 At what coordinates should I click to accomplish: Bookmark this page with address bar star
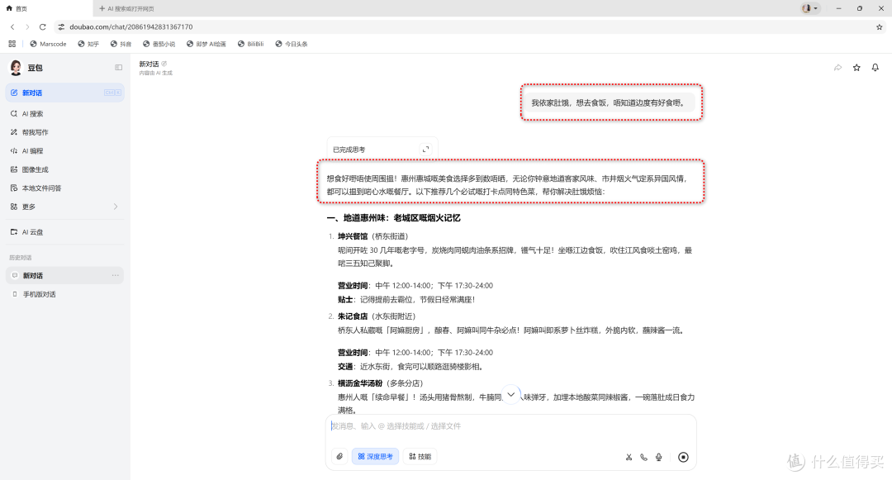880,26
